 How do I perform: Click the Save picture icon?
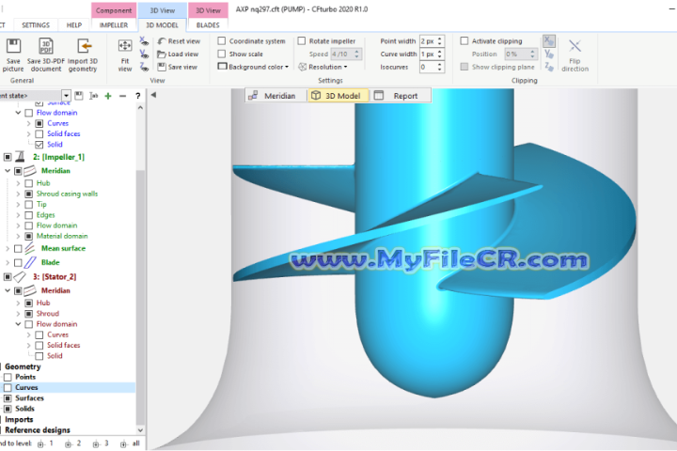pos(13,46)
